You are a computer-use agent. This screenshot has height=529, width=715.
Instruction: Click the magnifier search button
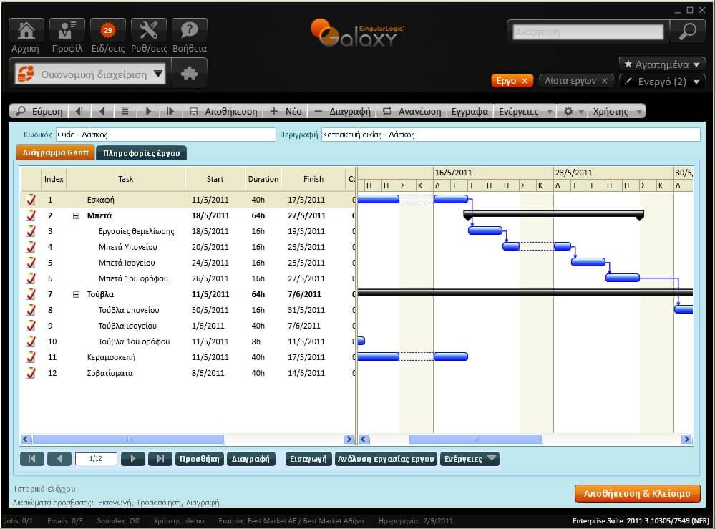click(687, 31)
